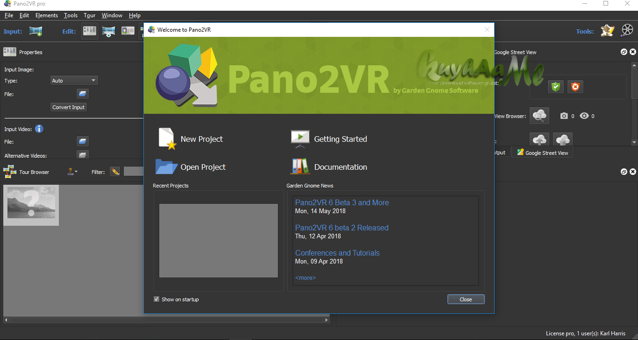The width and height of the screenshot is (638, 340).
Task: Browse for Input Video file
Action: tap(83, 141)
